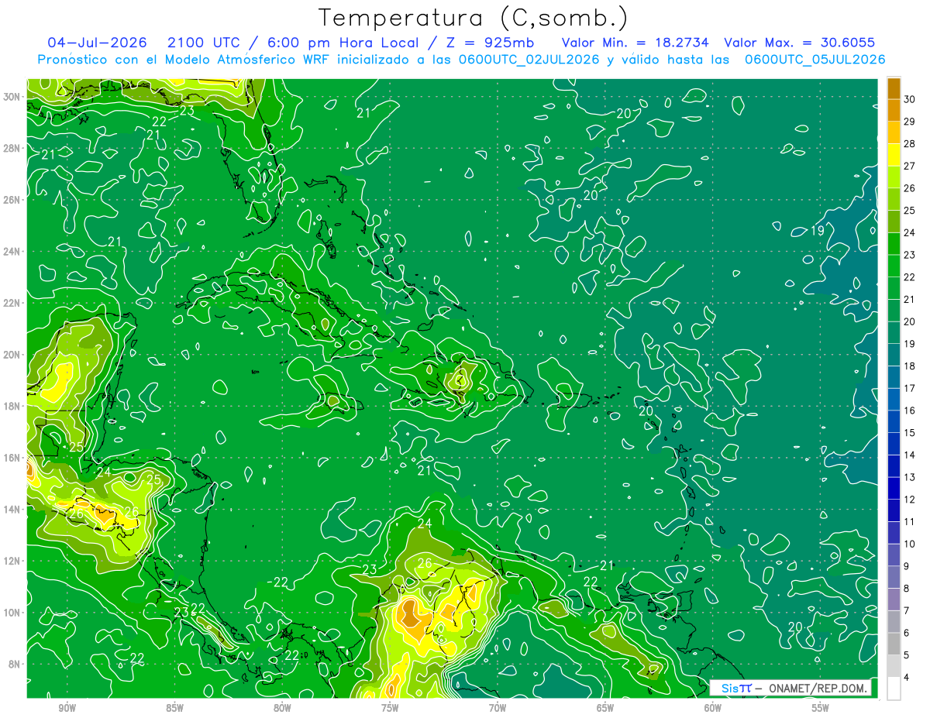
Task: Click the color bar label "15"
Action: [909, 433]
